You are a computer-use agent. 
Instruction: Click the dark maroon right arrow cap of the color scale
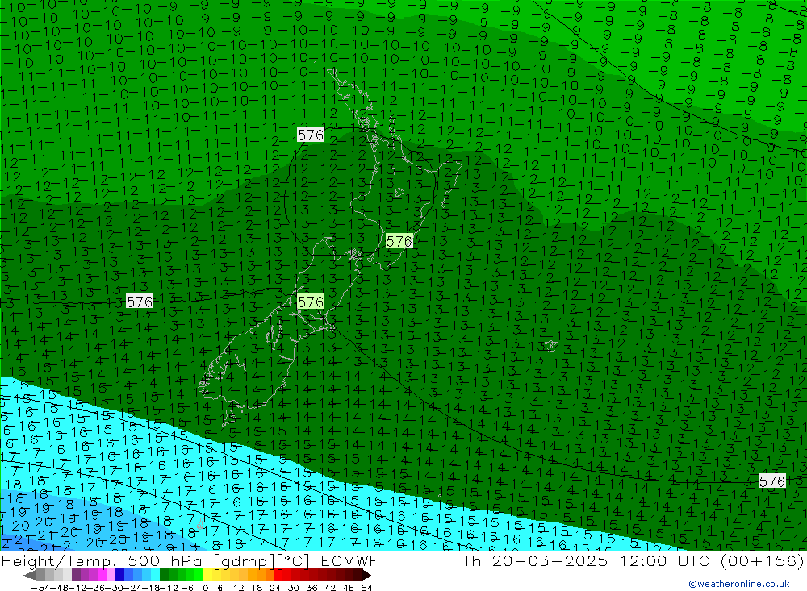tap(367, 576)
